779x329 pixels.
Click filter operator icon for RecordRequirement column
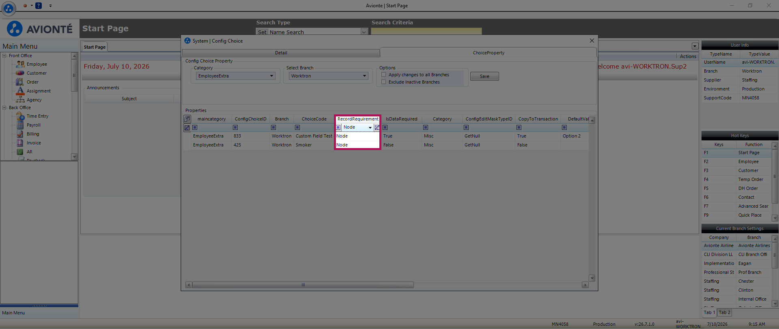point(338,127)
